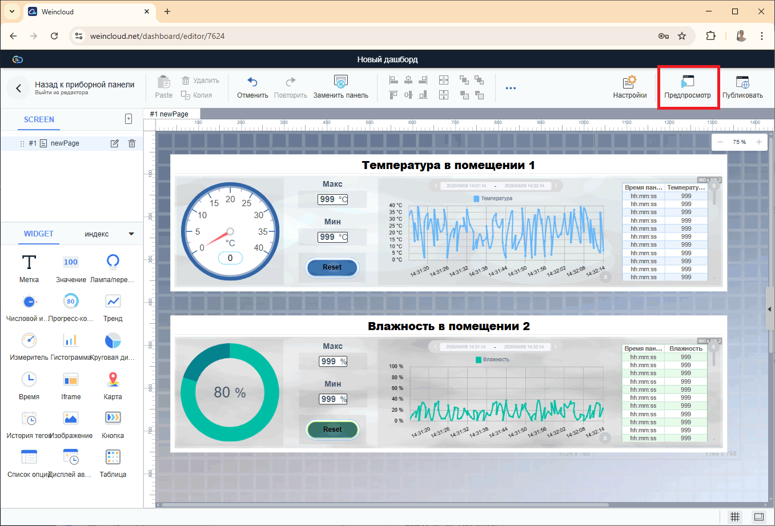
Task: Open the индекс widget category dropdown
Action: click(131, 234)
